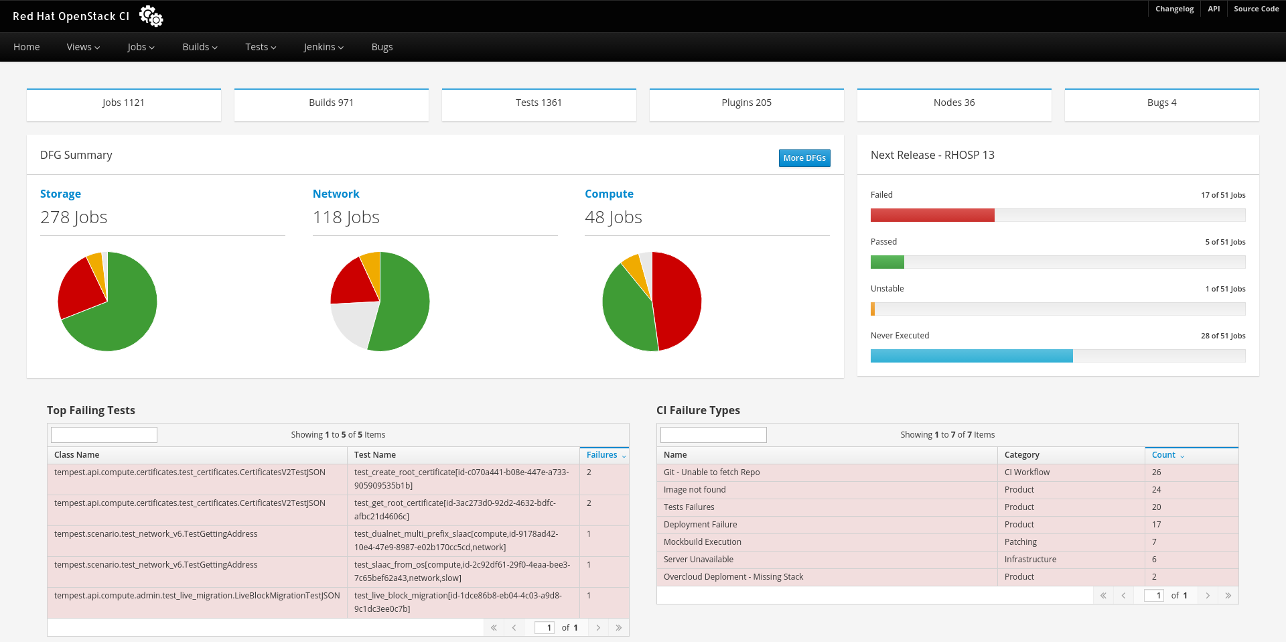Image resolution: width=1286 pixels, height=642 pixels.
Task: Select test_create_root_certificate test row
Action: 338,479
